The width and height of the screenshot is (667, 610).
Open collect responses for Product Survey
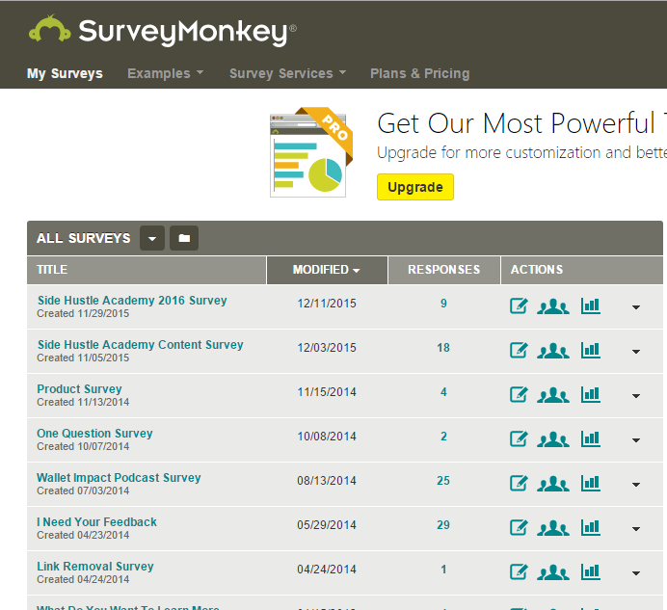(x=553, y=395)
